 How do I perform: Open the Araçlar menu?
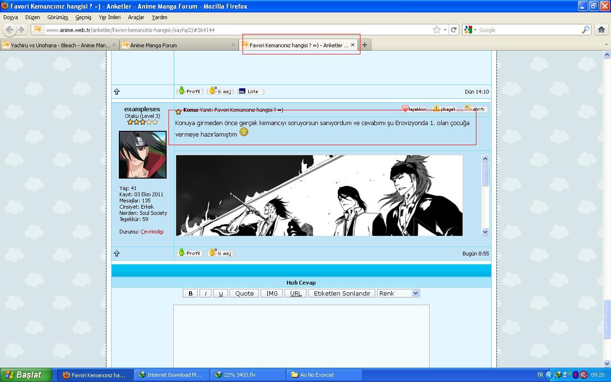[136, 17]
